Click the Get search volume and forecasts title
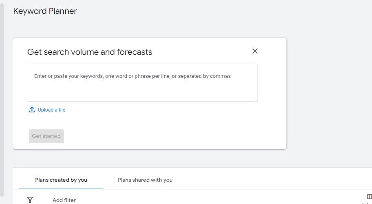This screenshot has width=372, height=204. click(90, 52)
